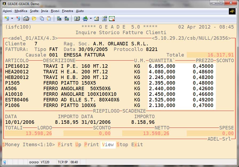Click the paste clipboard icon
The height and width of the screenshot is (167, 239).
[49, 18]
